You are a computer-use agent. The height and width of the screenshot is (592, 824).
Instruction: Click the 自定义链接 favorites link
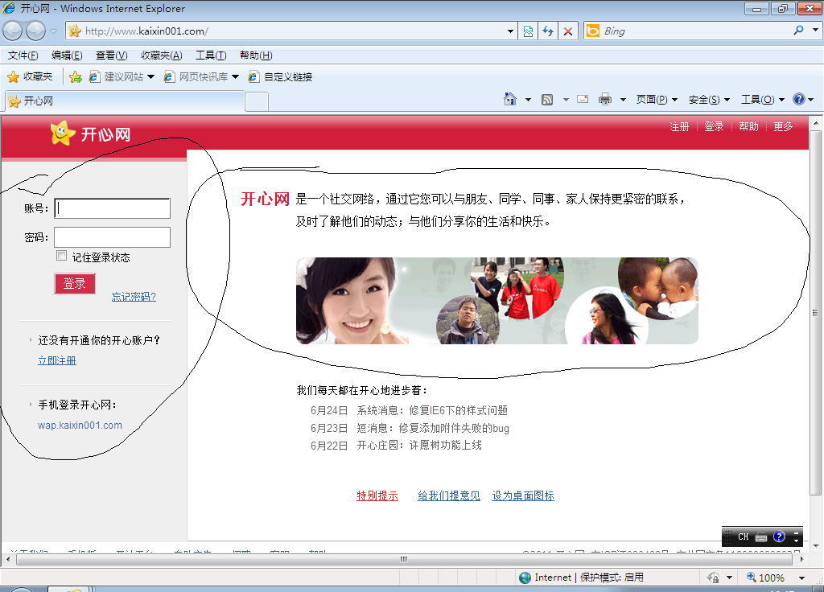point(281,76)
